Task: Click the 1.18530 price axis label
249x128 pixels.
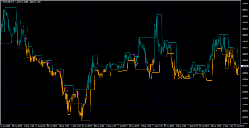Action: point(245,3)
